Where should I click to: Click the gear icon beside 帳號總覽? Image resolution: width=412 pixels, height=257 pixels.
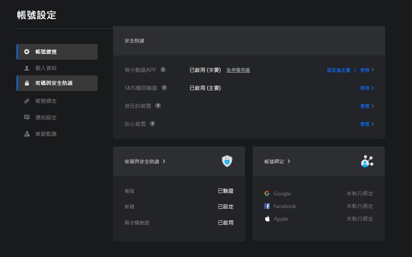click(x=27, y=52)
